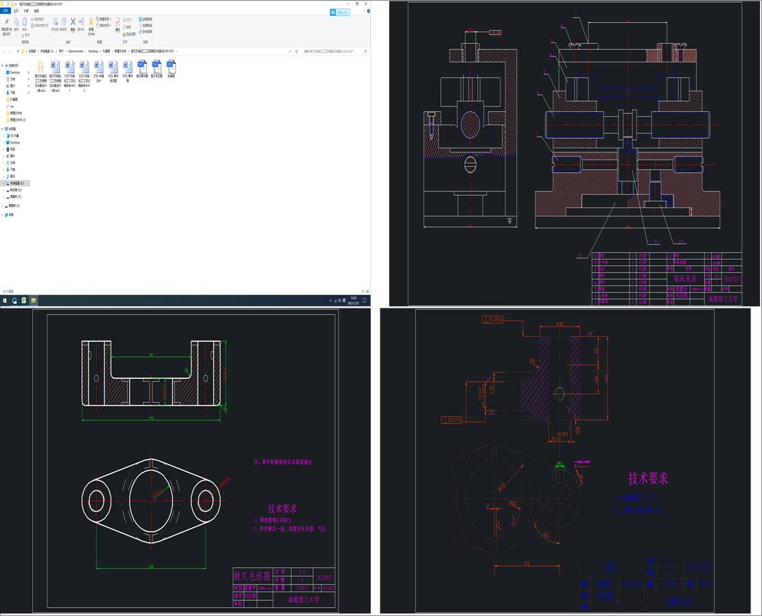Click the File Explorer taskbar icon
The height and width of the screenshot is (616, 762).
pos(34,301)
